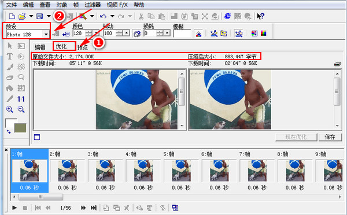
Task: Open the Internet Explorer preview icon
Action: 227,16
